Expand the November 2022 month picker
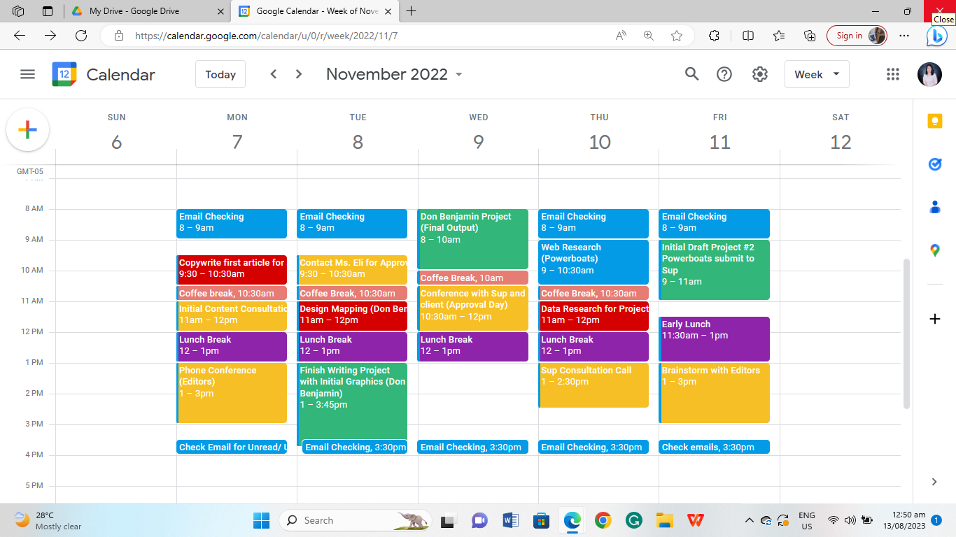The height and width of the screenshot is (537, 956). [x=395, y=74]
